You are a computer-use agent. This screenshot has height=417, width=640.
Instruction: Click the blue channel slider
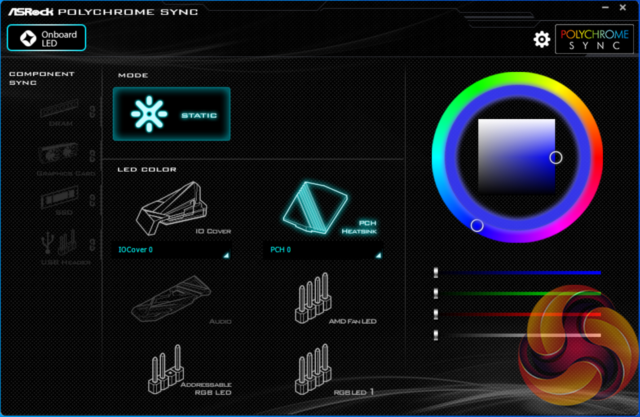(x=518, y=272)
